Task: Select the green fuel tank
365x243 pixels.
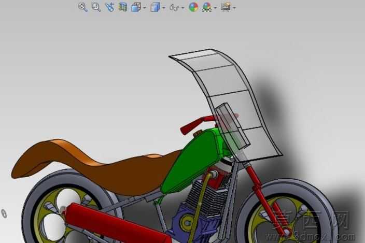Action: pos(195,161)
